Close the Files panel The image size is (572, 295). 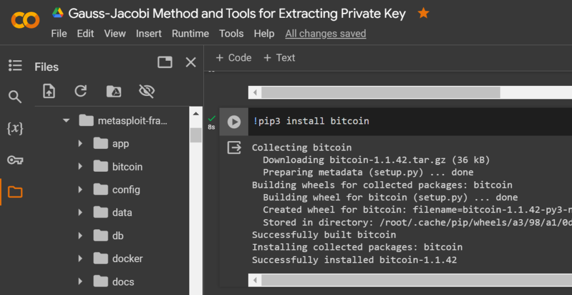coord(191,62)
